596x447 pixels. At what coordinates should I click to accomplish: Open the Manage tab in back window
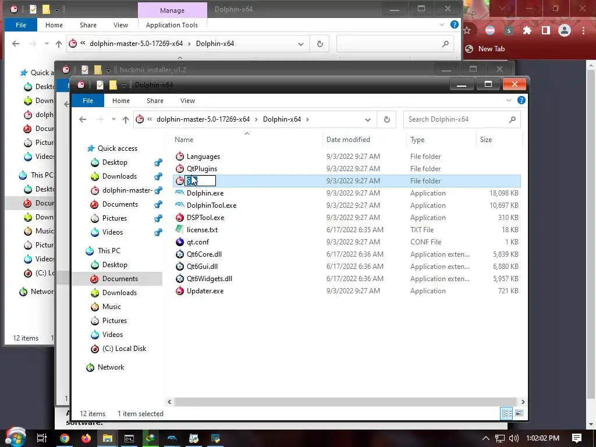172,10
